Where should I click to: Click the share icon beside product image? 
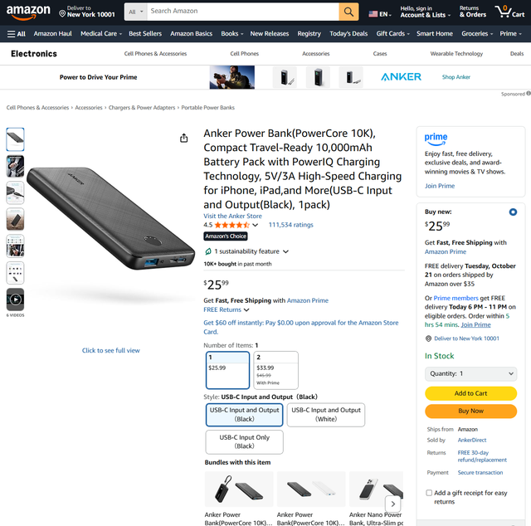coord(184,138)
